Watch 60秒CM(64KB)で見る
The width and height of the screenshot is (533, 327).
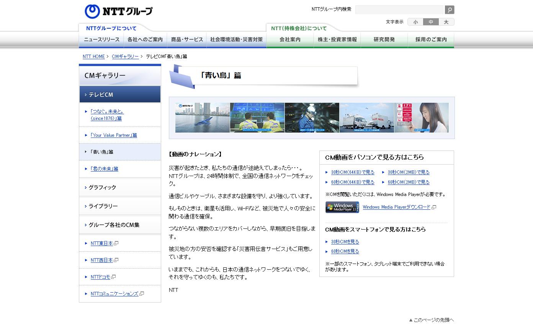[353, 182]
